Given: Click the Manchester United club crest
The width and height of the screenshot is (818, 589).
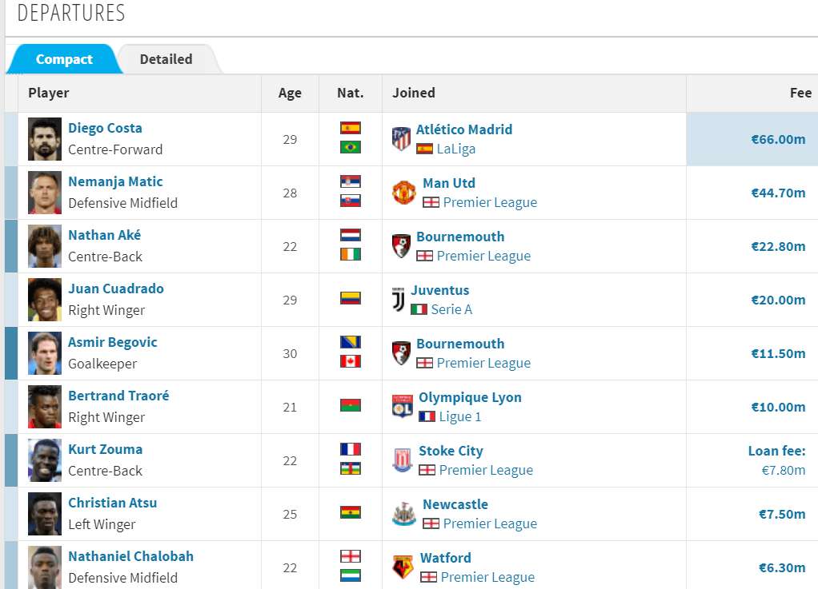Looking at the screenshot, I should (x=403, y=193).
